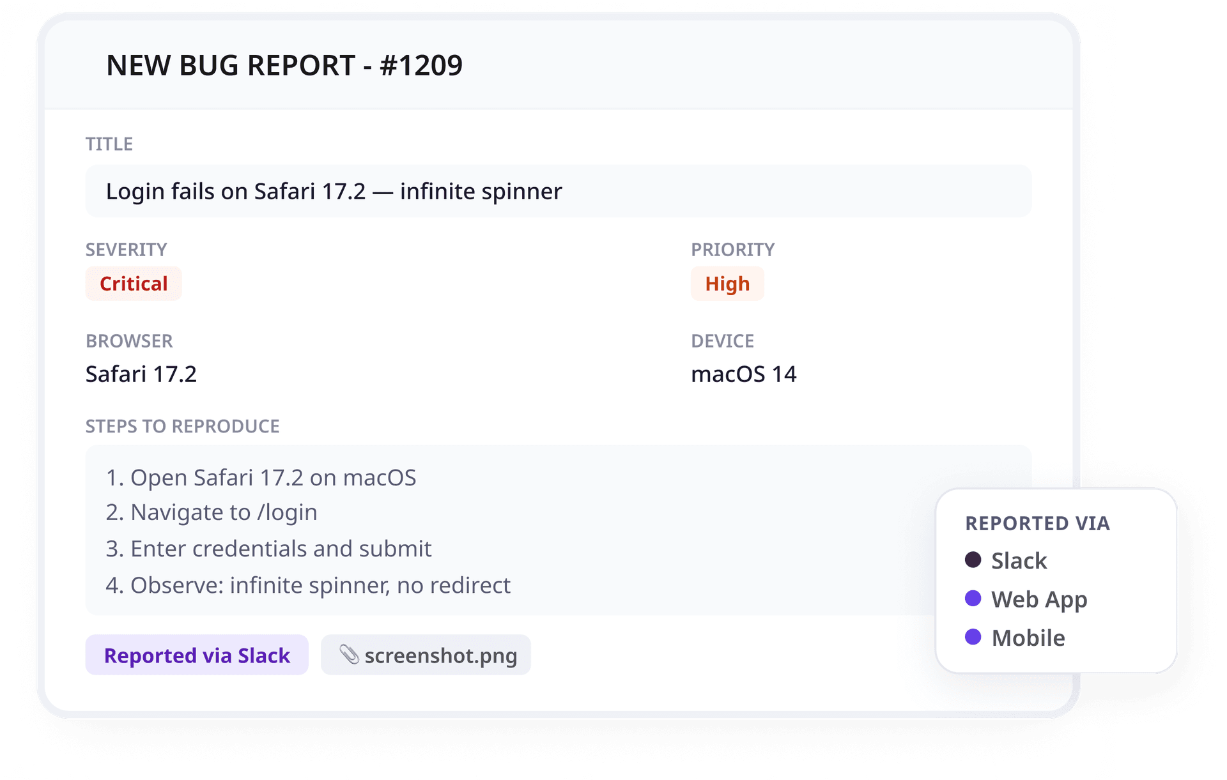The image size is (1227, 780).
Task: Click step 3 Enter credentials and submit
Action: (268, 549)
